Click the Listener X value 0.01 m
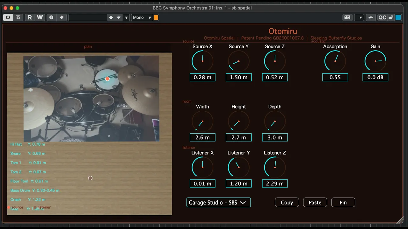Screen dimensions: 408x229 click(x=202, y=184)
